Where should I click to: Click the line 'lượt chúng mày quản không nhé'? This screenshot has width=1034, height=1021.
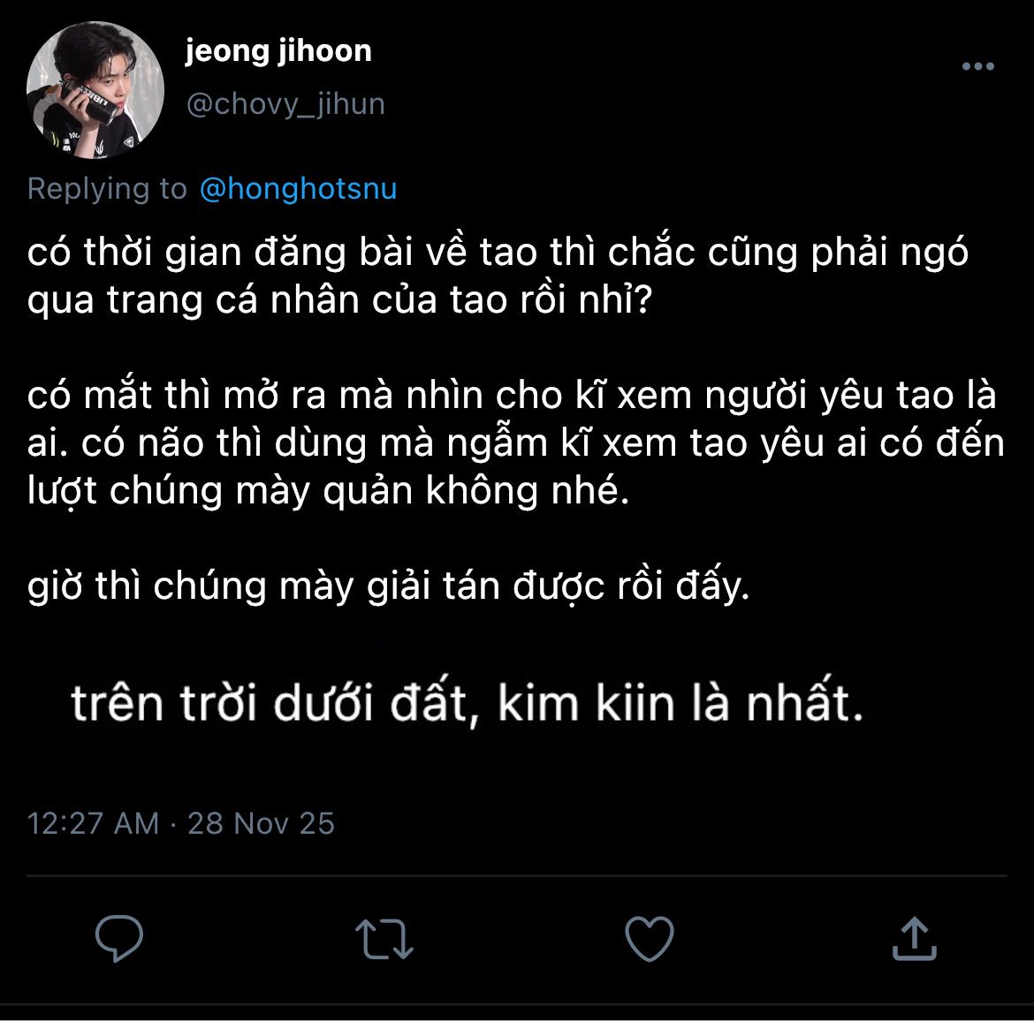tap(329, 491)
